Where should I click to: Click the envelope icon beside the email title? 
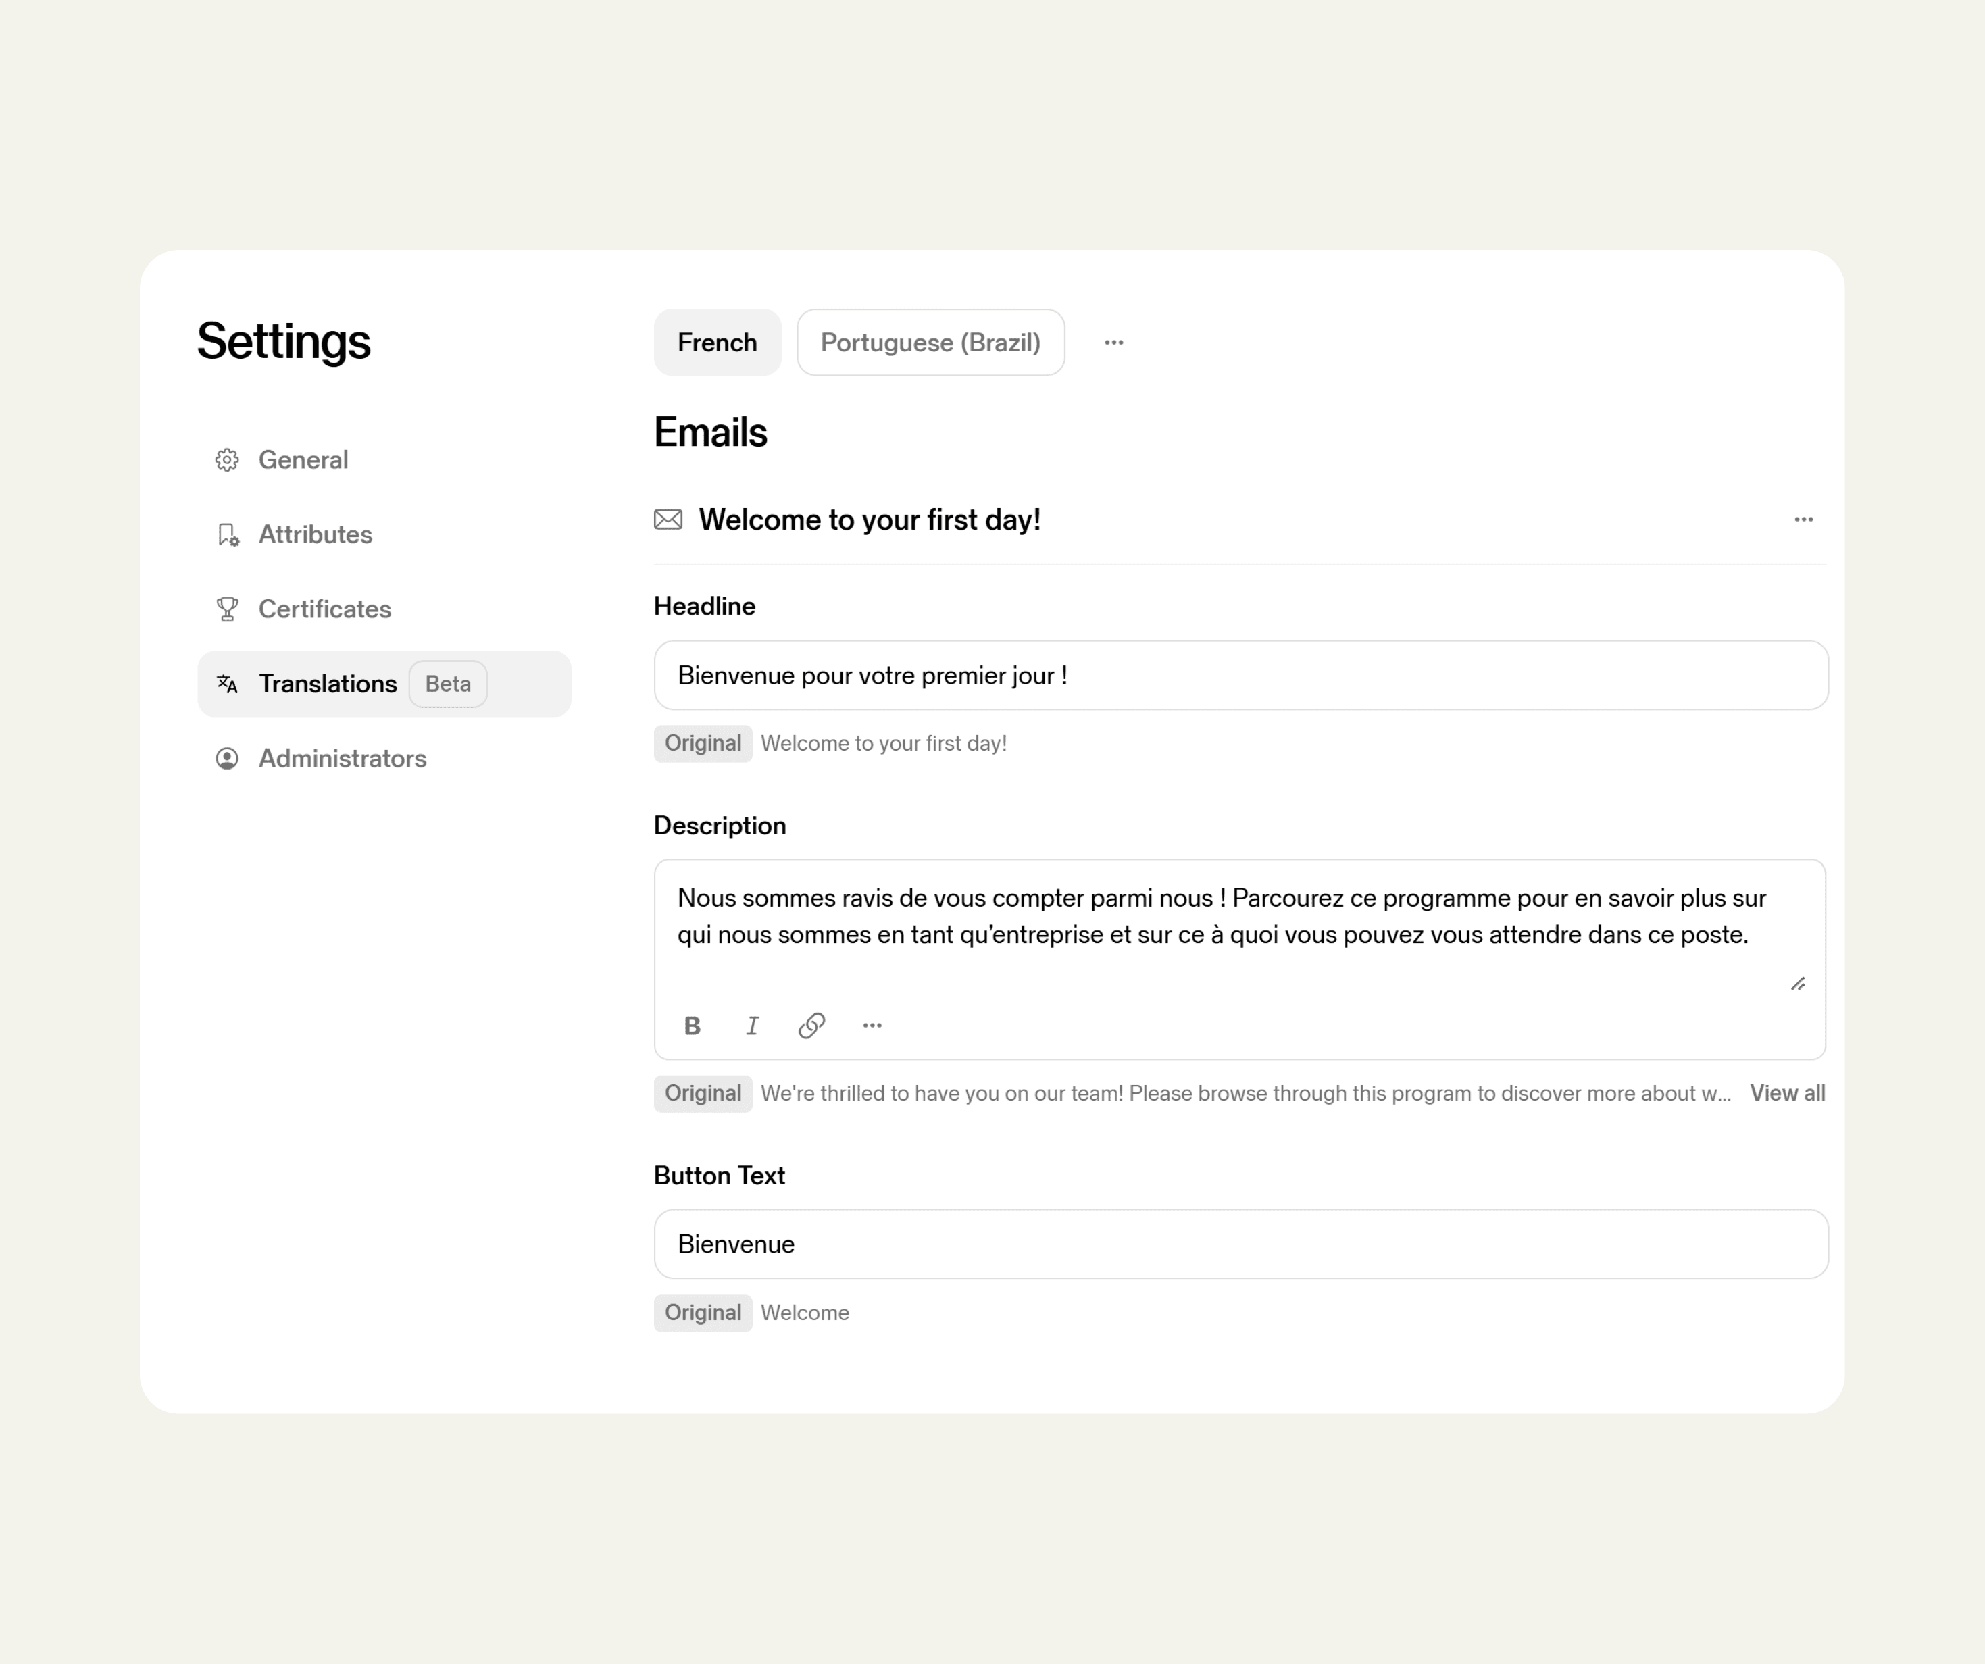[668, 519]
